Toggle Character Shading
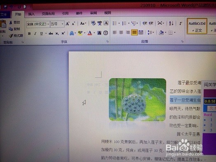Image resolution: width=216 pixels, height=162 pixels. pos(99,33)
